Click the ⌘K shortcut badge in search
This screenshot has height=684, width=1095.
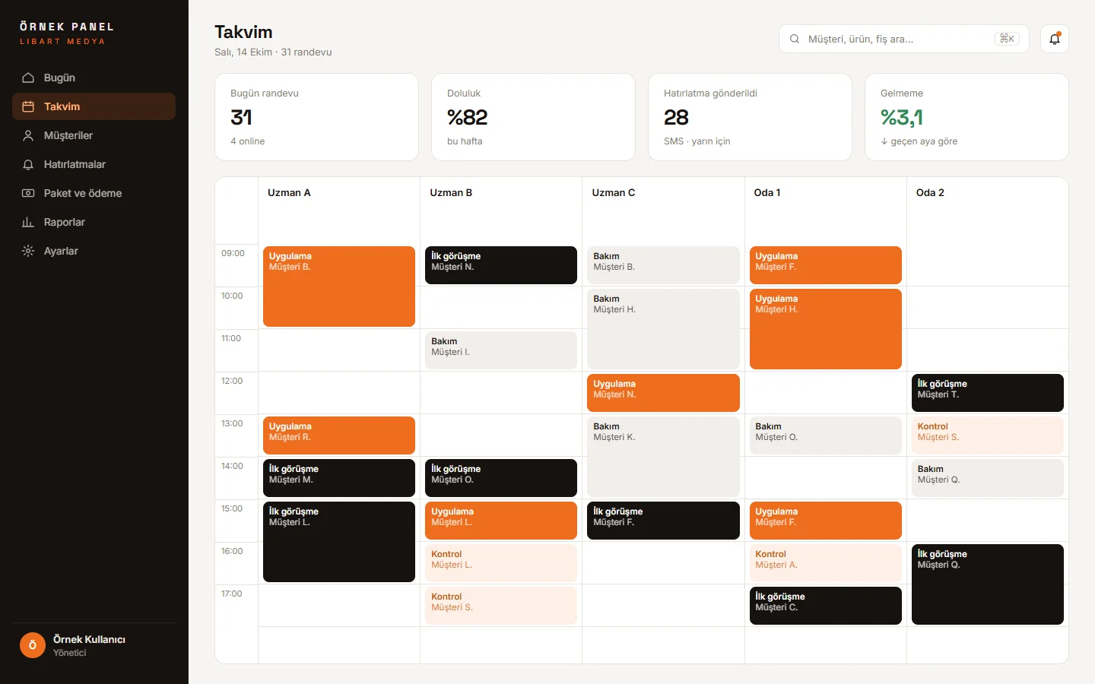pos(1007,39)
